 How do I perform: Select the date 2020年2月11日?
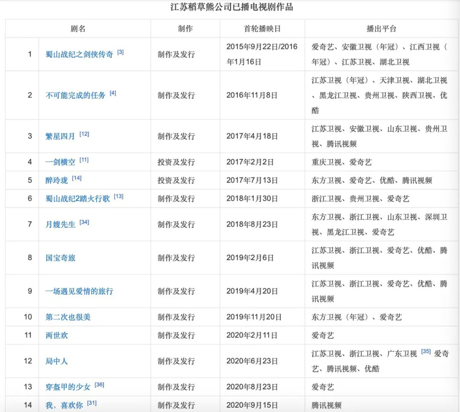pos(252,336)
